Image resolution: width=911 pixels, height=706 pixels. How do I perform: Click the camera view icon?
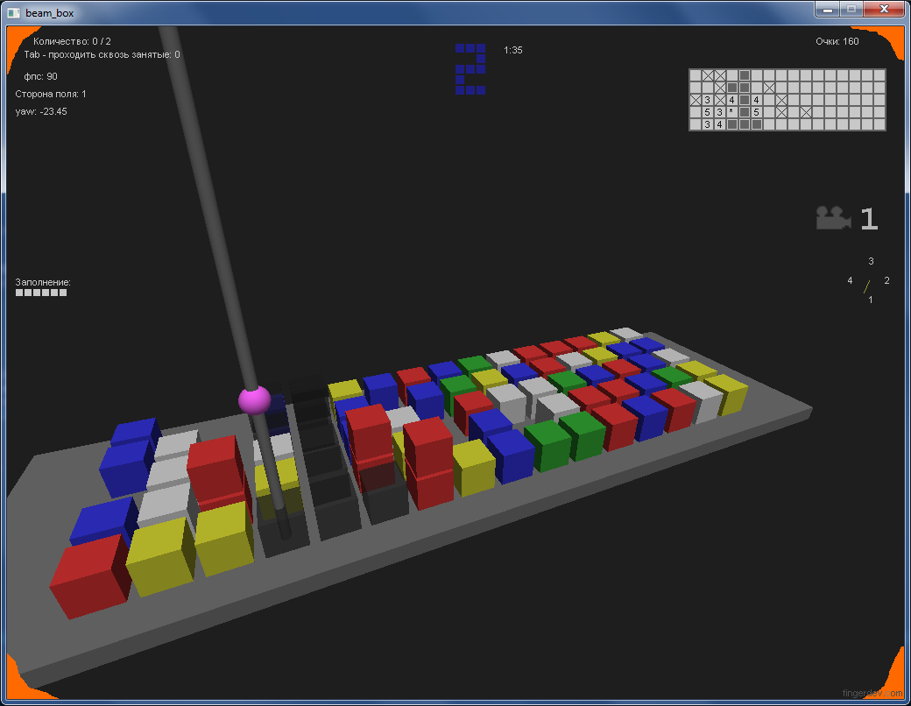(833, 218)
